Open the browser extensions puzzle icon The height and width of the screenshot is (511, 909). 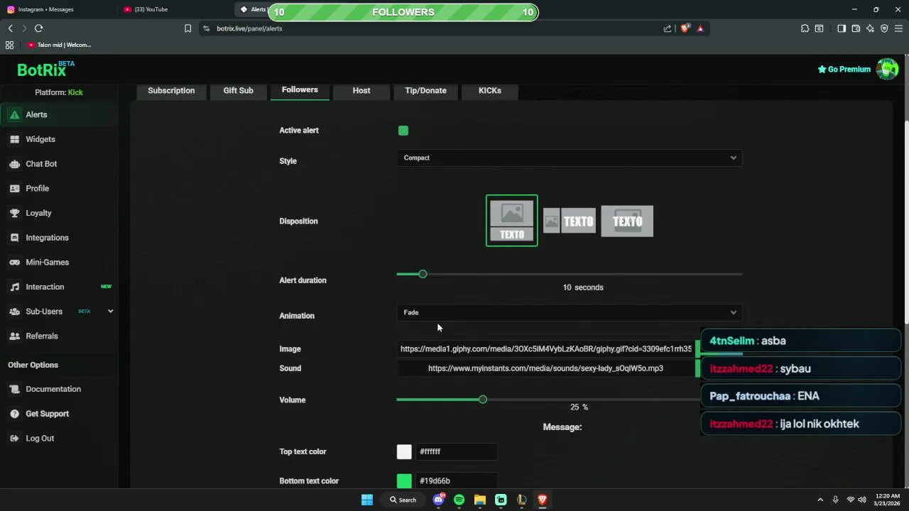click(805, 28)
